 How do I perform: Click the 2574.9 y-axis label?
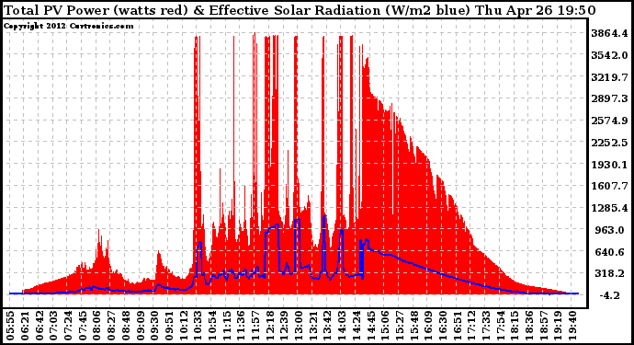(610, 121)
